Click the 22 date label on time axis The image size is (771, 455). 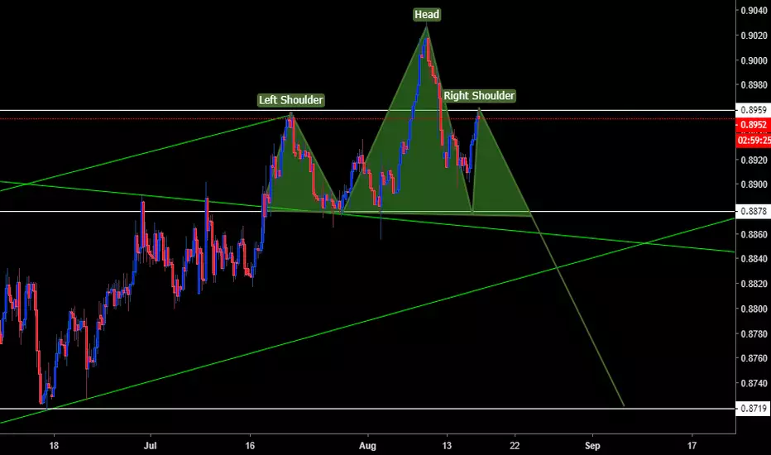(515, 446)
